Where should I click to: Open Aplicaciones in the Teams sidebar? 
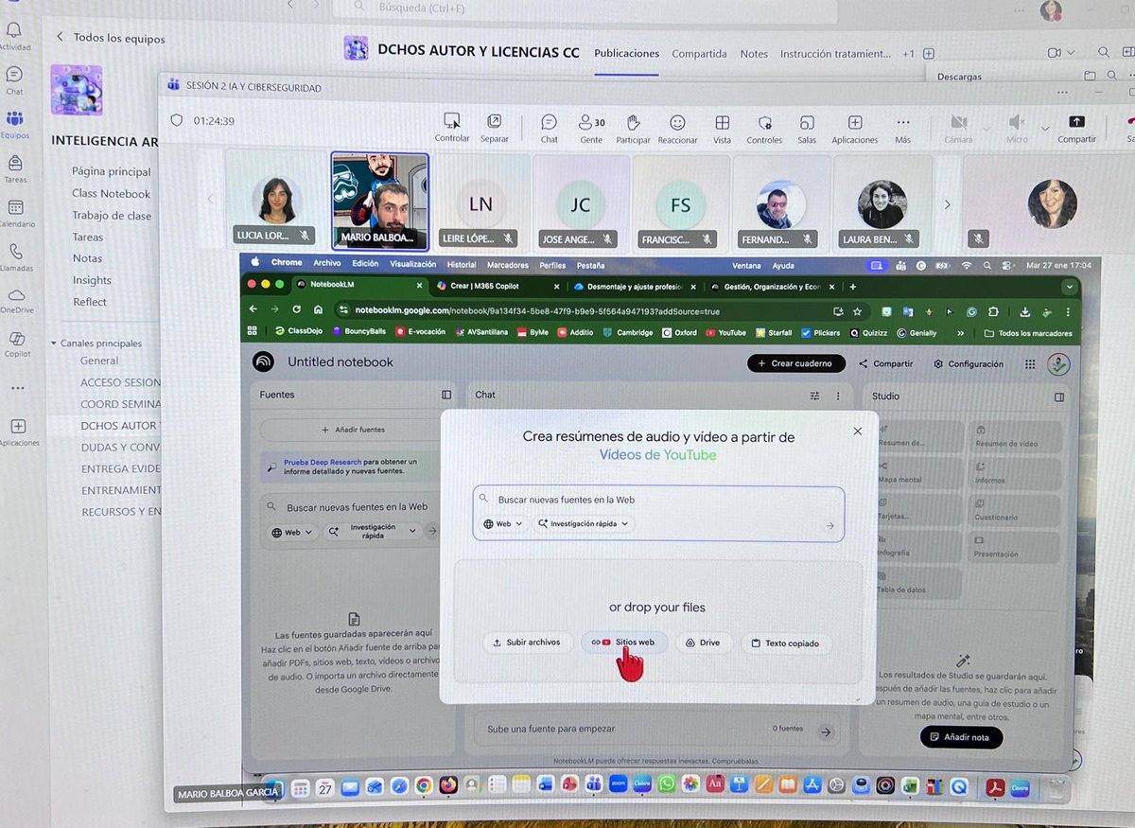[18, 432]
